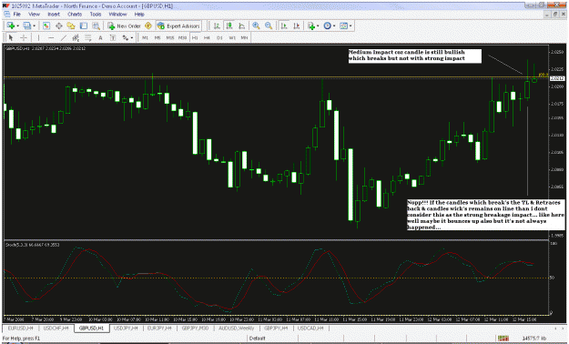Open the Strategy Tester magnifier icon

click(96, 25)
